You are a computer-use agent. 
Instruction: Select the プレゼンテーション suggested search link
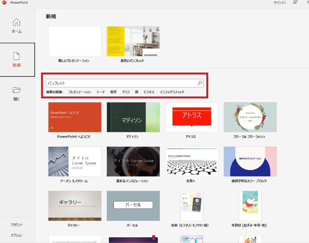80,92
